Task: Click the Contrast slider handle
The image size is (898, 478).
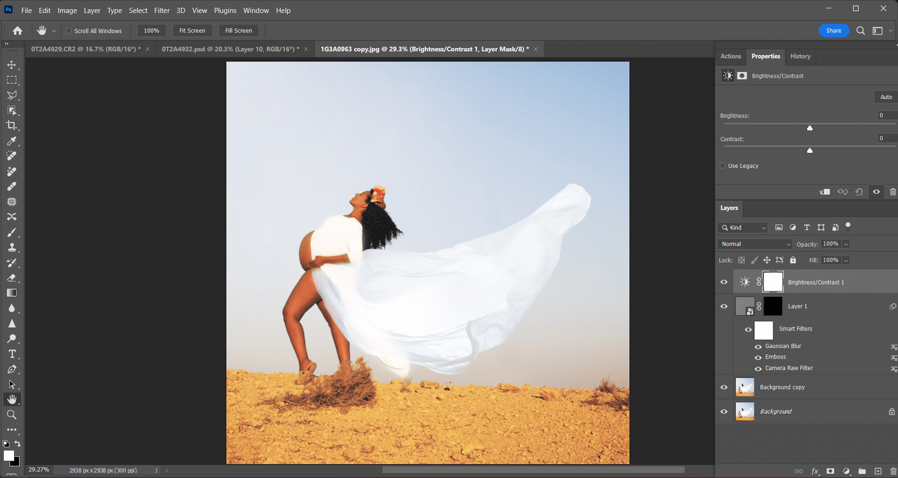Action: click(x=810, y=150)
